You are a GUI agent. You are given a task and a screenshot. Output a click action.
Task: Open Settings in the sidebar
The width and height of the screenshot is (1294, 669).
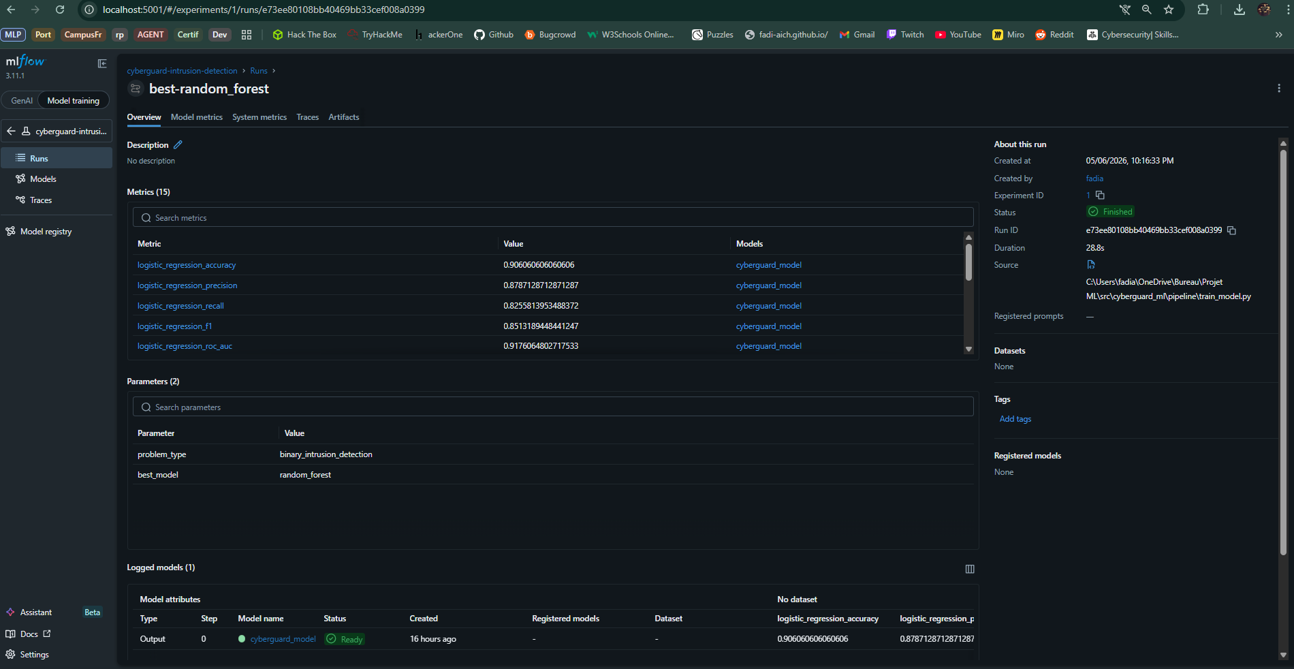(57, 655)
